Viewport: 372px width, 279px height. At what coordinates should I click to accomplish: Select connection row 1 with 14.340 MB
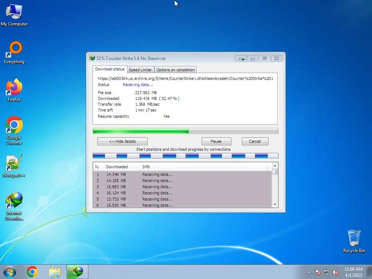[182, 174]
